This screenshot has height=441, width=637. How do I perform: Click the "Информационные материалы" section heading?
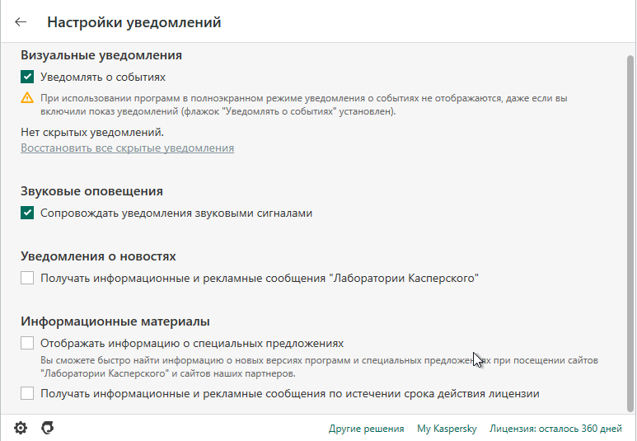[115, 321]
